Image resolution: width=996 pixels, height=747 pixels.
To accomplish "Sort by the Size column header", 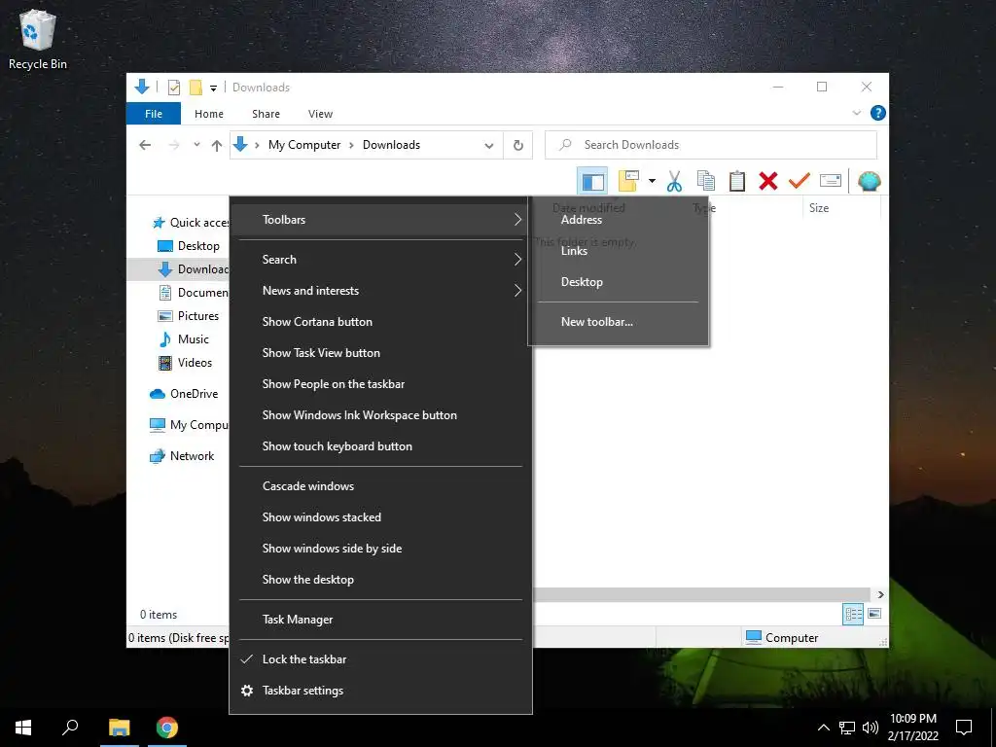I will click(x=819, y=208).
